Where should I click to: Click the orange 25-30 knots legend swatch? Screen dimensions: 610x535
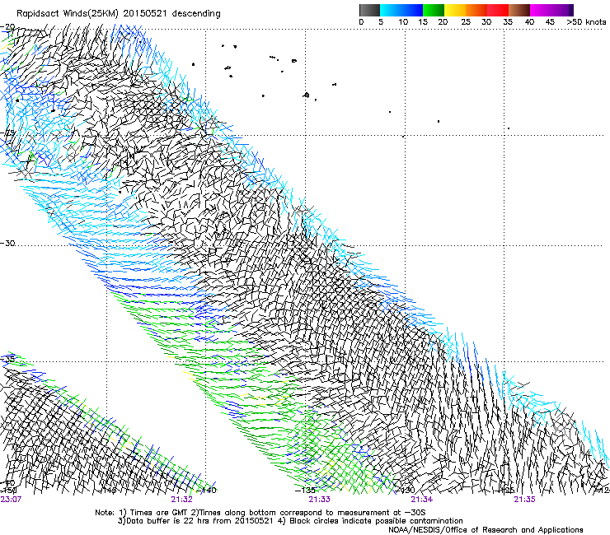coord(476,10)
